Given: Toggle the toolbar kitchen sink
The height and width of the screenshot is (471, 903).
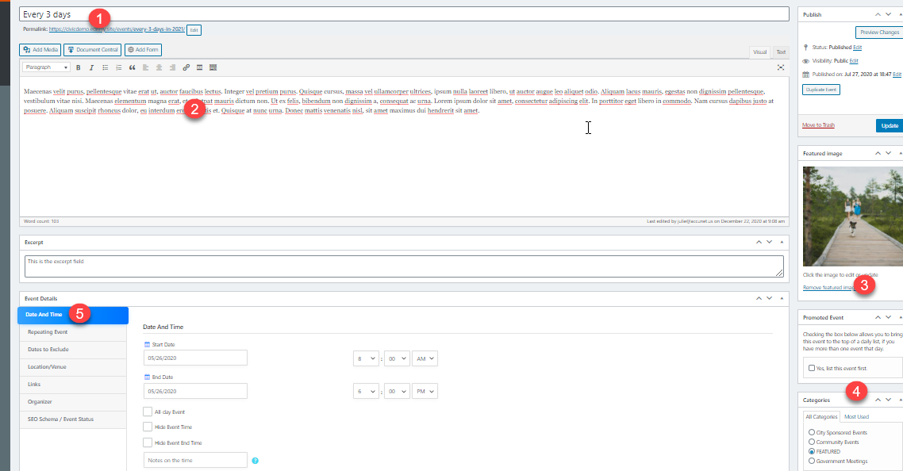Looking at the screenshot, I should pos(213,67).
